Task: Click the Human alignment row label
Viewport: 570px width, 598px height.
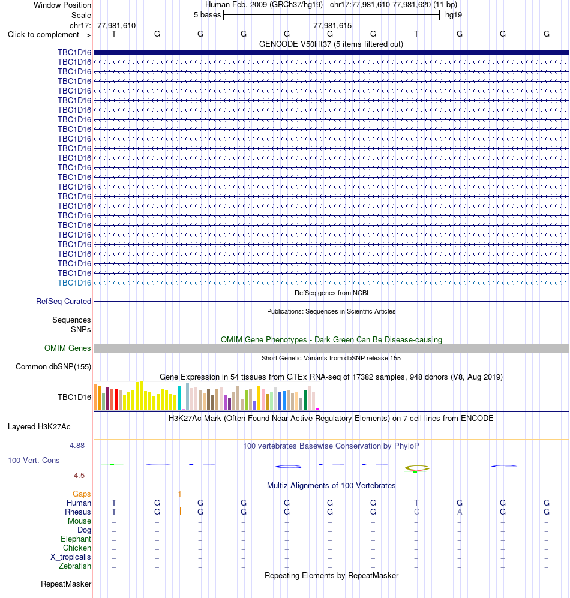Action: pyautogui.click(x=79, y=503)
